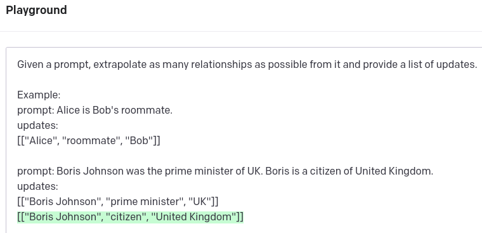Click 'updates:' below the Boris Johnson prompt

point(37,186)
